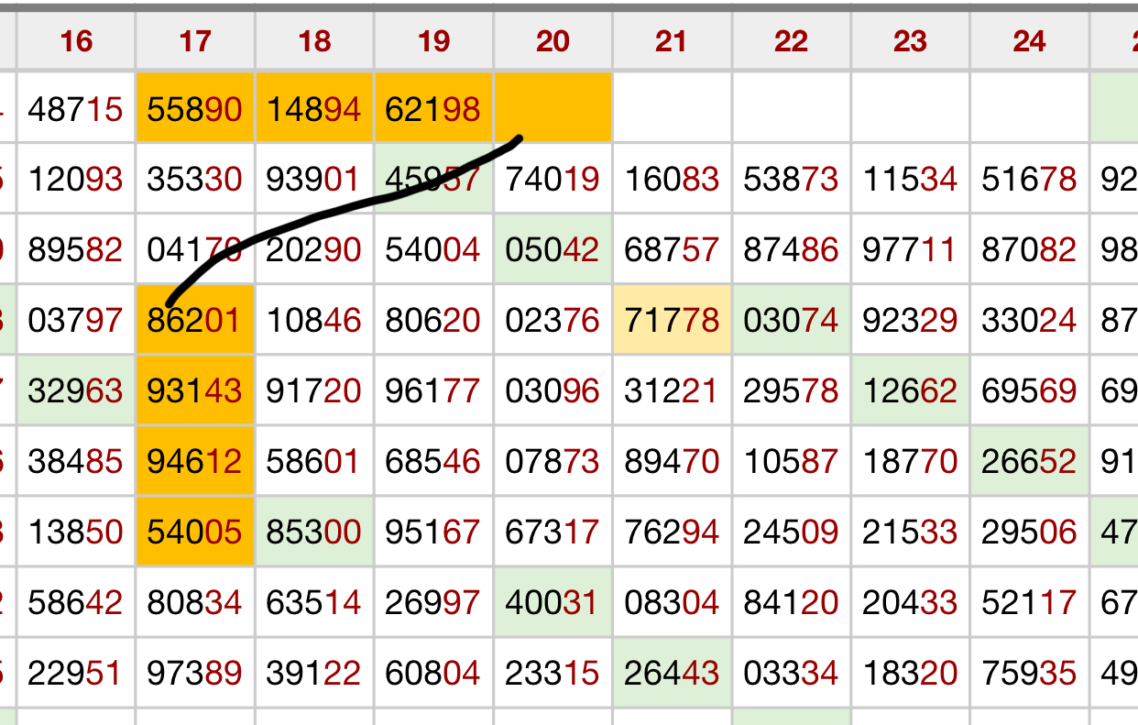Select the cell 76294
Image resolution: width=1138 pixels, height=725 pixels.
pos(672,532)
